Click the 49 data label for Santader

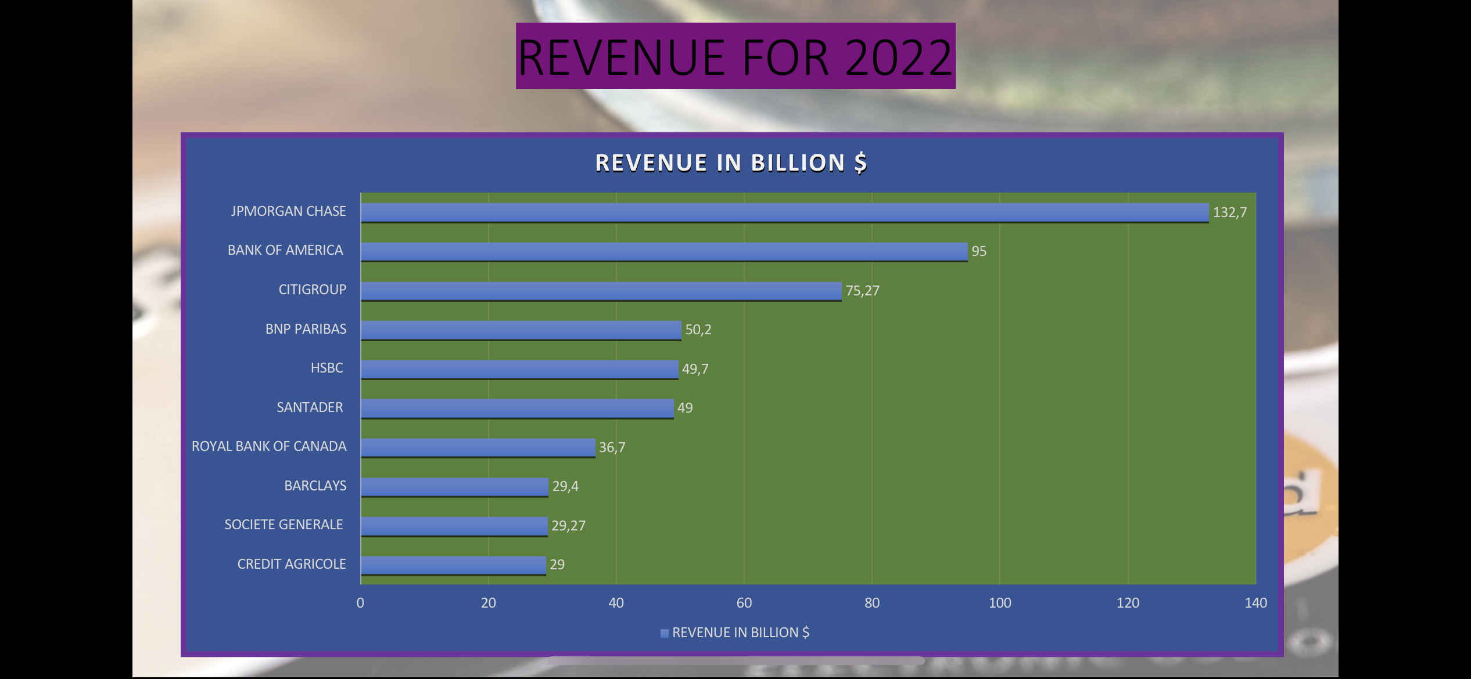[685, 408]
